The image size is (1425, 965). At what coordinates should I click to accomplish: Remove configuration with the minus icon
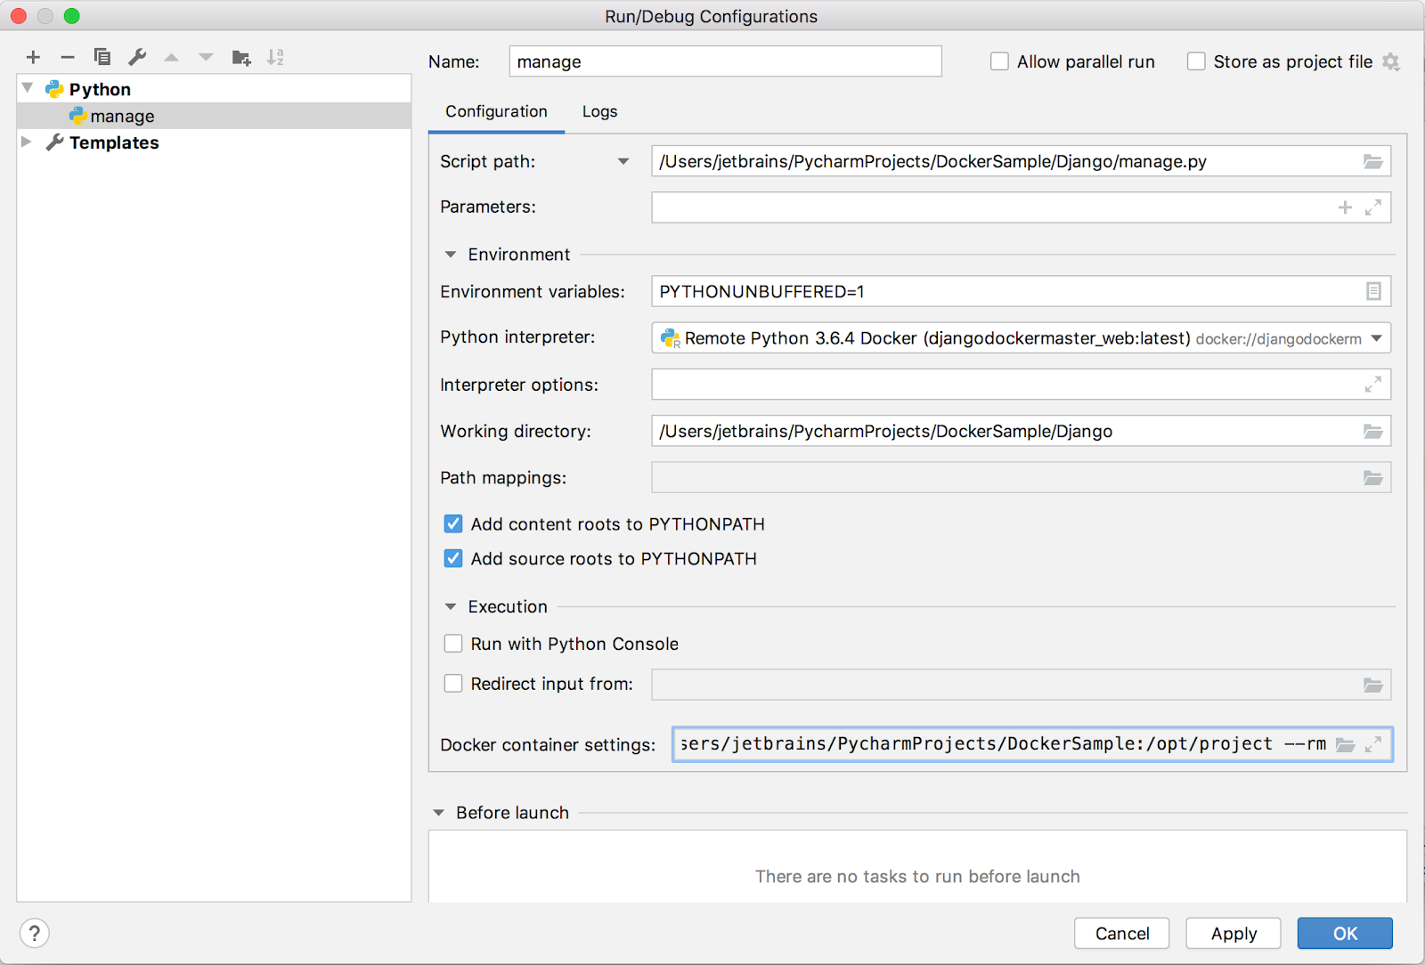point(68,57)
